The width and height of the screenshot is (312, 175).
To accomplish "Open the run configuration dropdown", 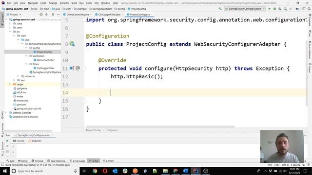I will 245,9.
